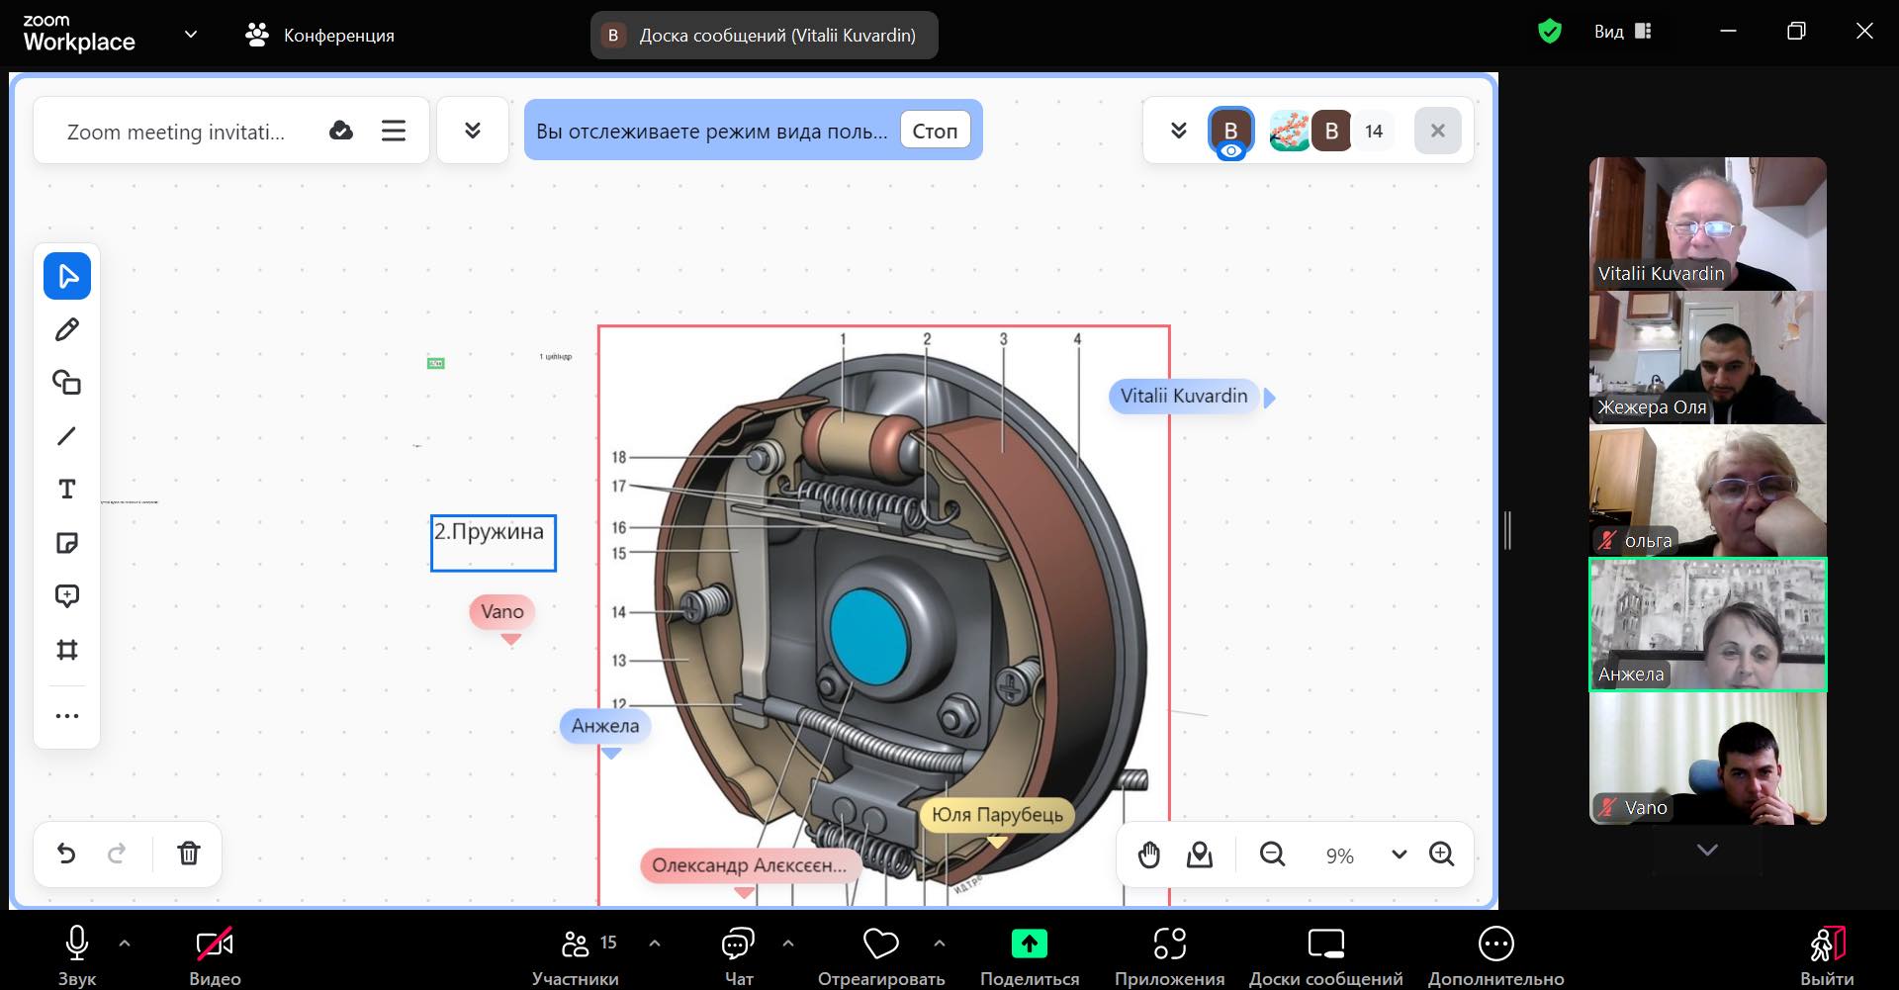Screen dimensions: 1899x990
Task: Click the trash delete icon
Action: 189,853
